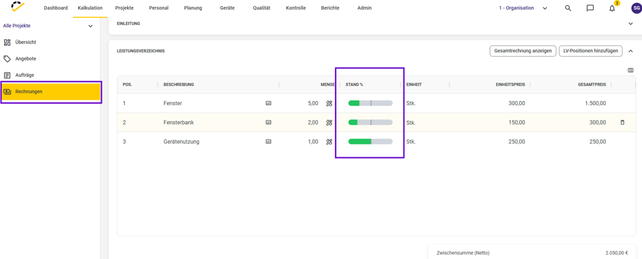Open the Fensterbank row image icon
This screenshot has width=642, height=259.
pyautogui.click(x=268, y=122)
